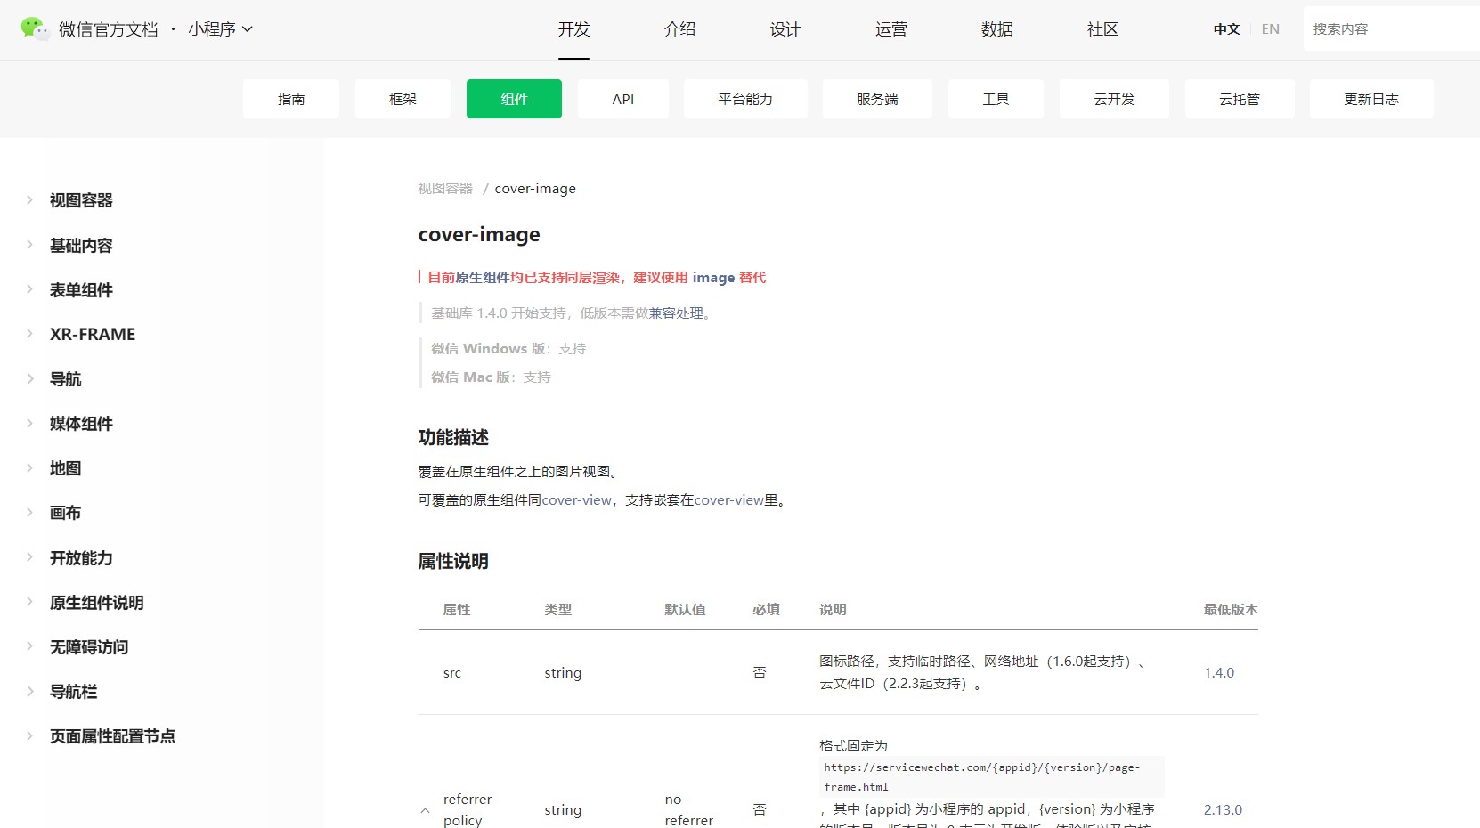The width and height of the screenshot is (1480, 828).
Task: Open the 原生组件 link in red notice
Action: click(483, 278)
